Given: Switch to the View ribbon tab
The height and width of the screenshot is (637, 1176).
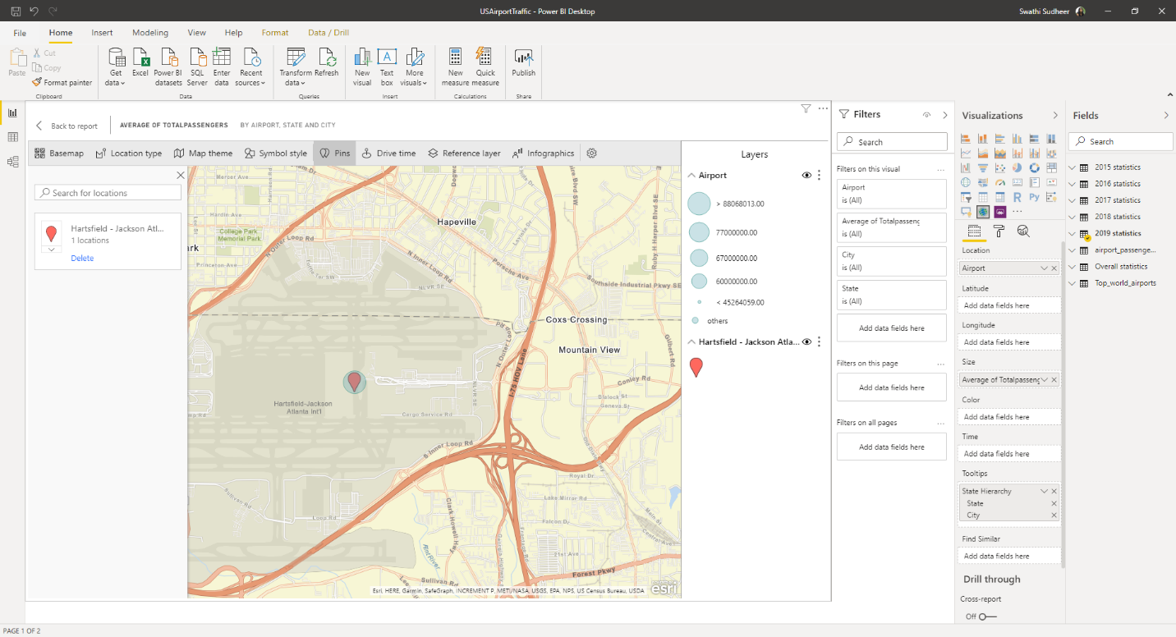Looking at the screenshot, I should click(197, 33).
